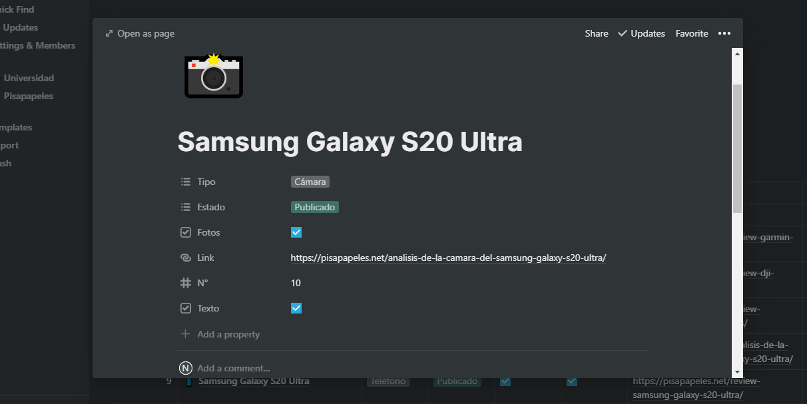The image size is (807, 404).
Task: Click the Add a property button
Action: [228, 334]
